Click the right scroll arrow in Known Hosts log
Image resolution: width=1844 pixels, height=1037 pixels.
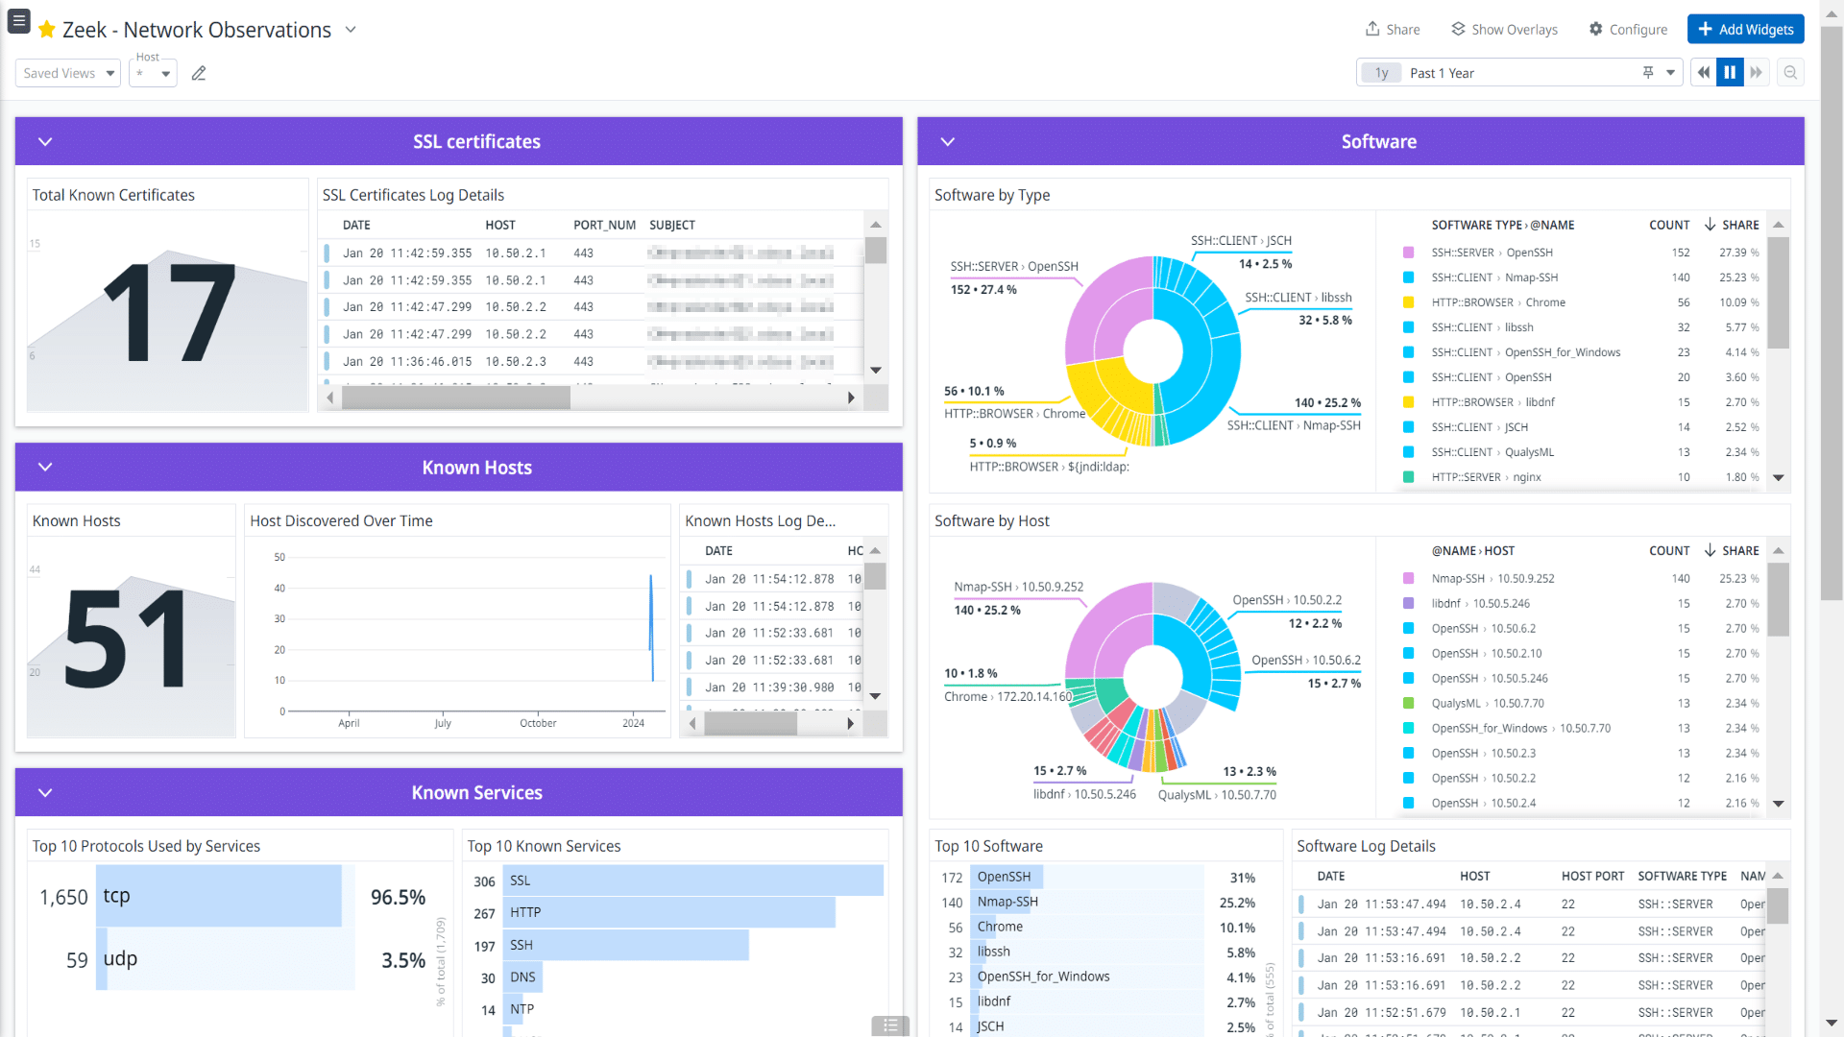(850, 724)
